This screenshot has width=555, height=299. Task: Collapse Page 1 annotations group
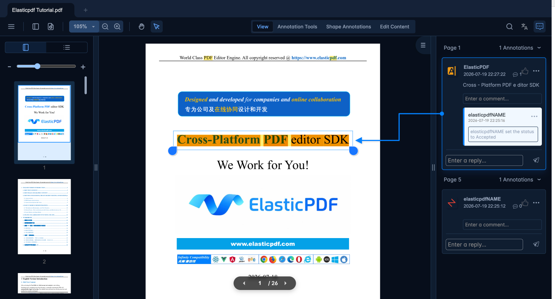539,48
